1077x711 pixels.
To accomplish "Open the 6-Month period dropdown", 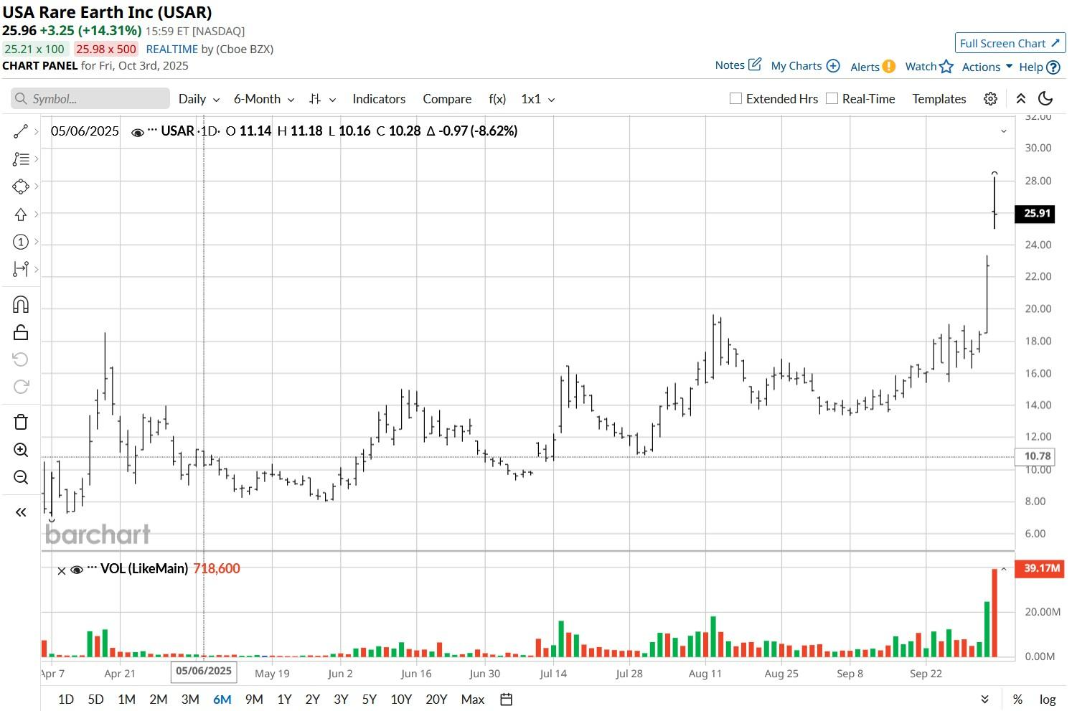I will 264,99.
